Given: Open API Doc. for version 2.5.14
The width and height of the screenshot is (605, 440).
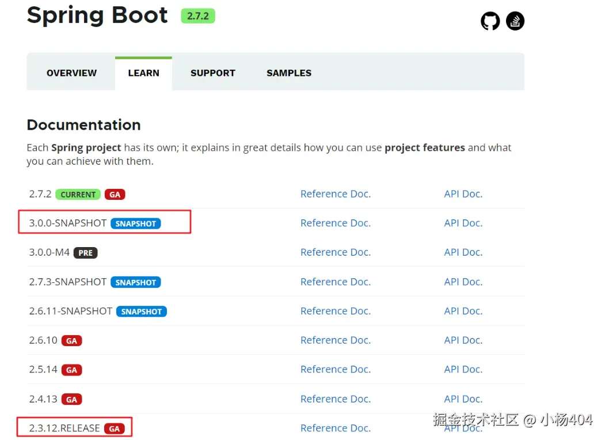Looking at the screenshot, I should point(463,369).
